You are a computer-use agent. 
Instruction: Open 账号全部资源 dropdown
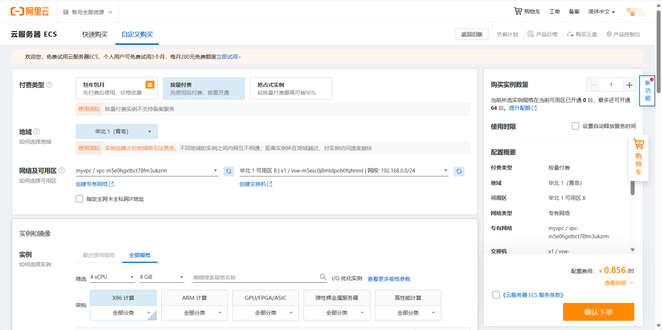click(x=88, y=12)
